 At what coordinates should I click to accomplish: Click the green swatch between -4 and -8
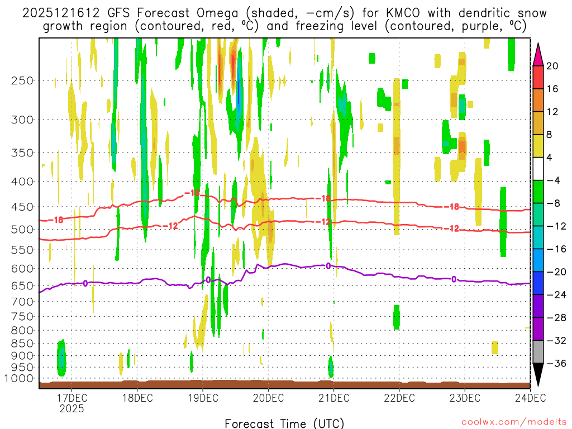538,192
